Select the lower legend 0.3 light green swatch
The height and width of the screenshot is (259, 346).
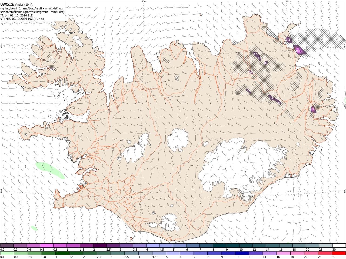tap(21, 253)
